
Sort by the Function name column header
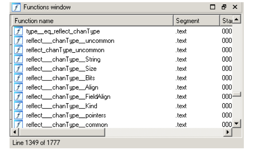(x=93, y=21)
